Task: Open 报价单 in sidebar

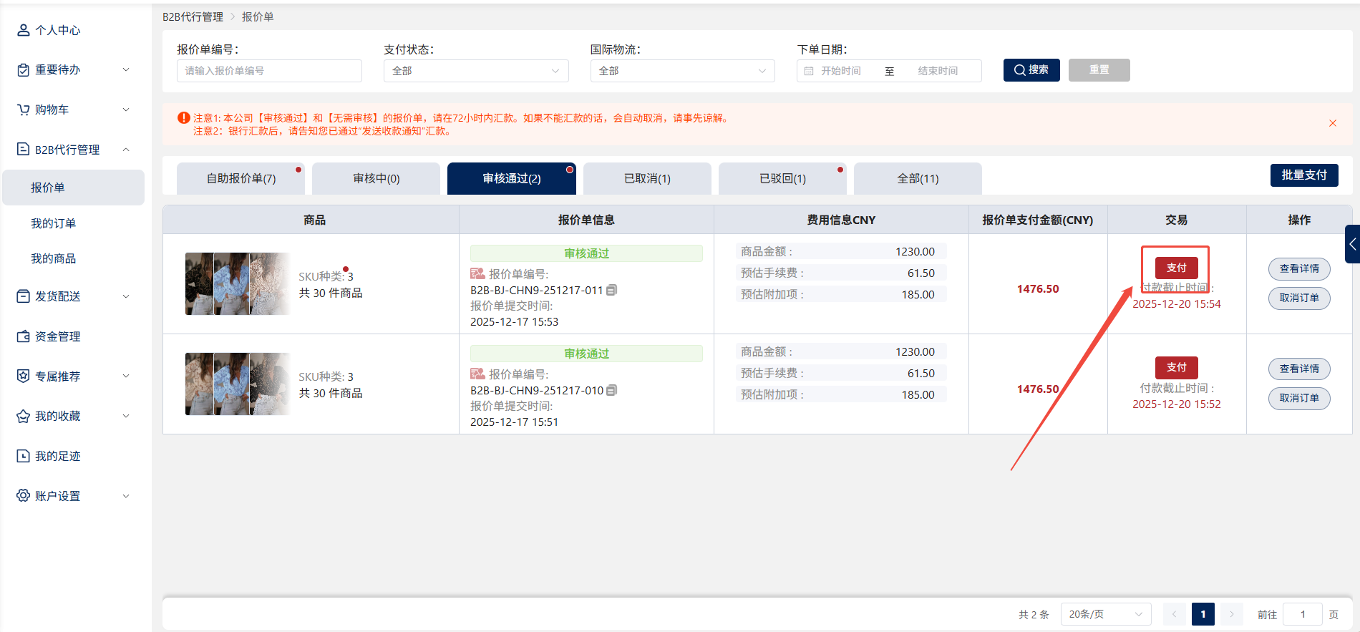Action: coord(74,188)
